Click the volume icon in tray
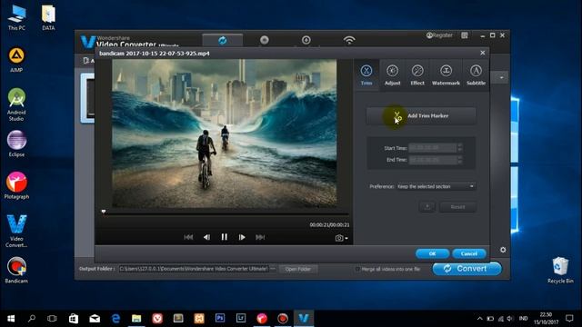 510,319
